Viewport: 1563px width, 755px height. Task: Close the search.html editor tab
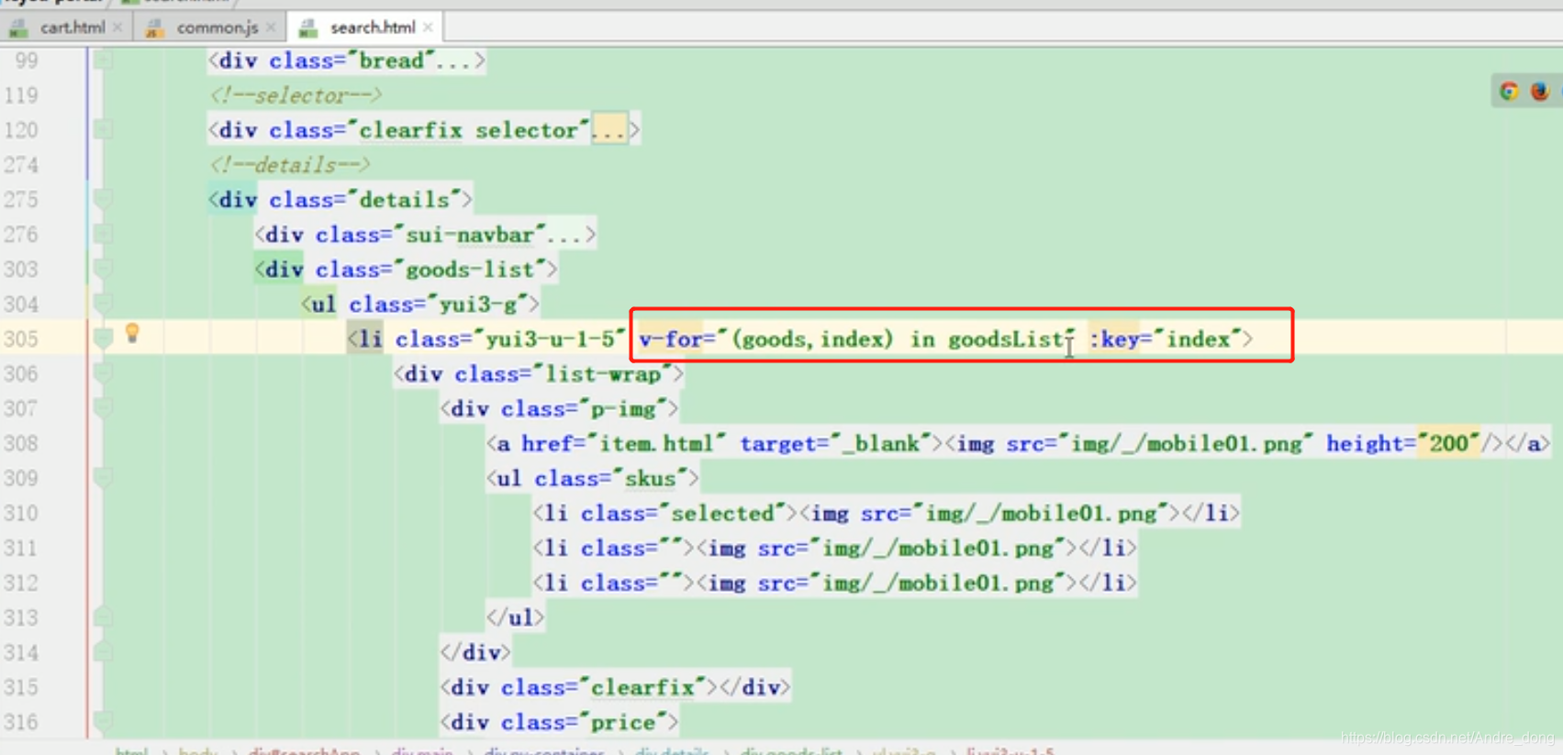click(x=428, y=28)
